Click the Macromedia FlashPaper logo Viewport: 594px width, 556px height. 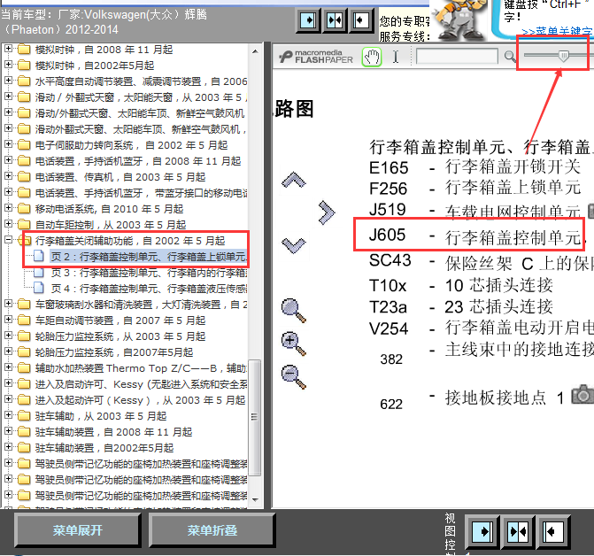[316, 57]
